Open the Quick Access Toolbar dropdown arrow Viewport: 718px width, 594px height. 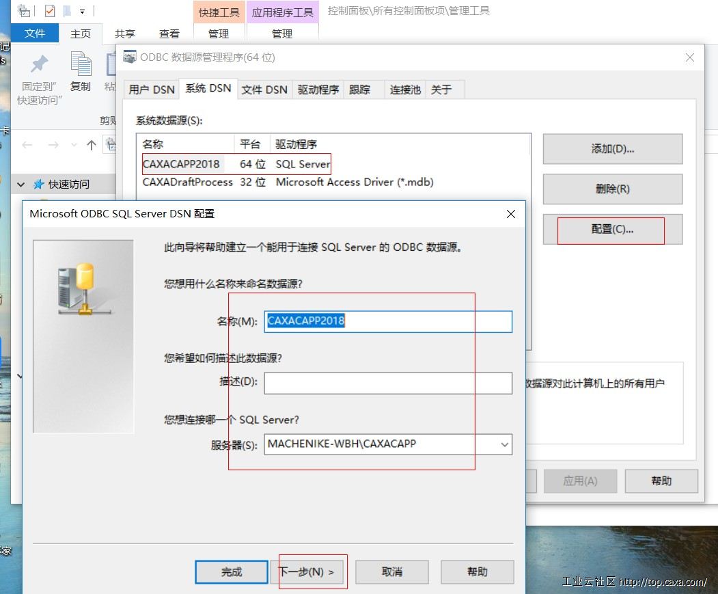point(83,12)
